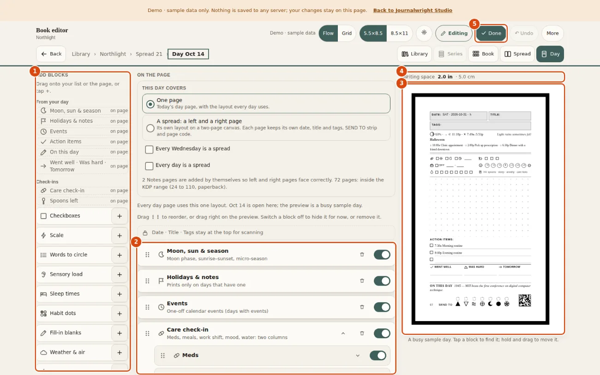
Task: Open the More menu
Action: [x=552, y=33]
